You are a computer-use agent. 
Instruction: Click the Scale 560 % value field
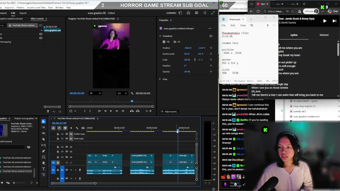click(187, 60)
